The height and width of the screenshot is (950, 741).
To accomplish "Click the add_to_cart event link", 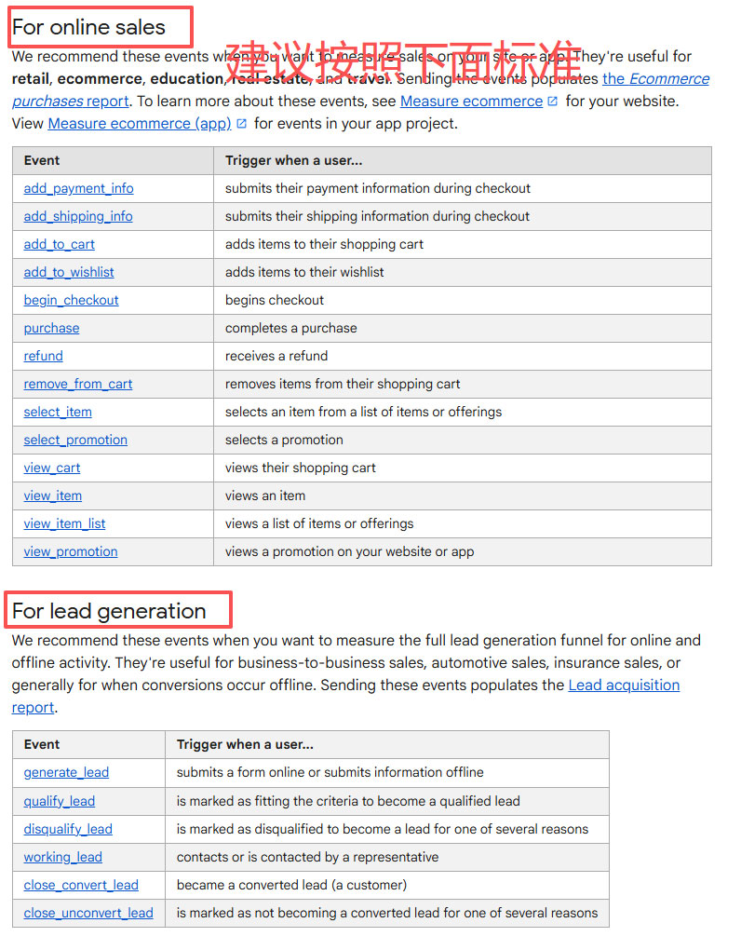I will click(x=59, y=244).
